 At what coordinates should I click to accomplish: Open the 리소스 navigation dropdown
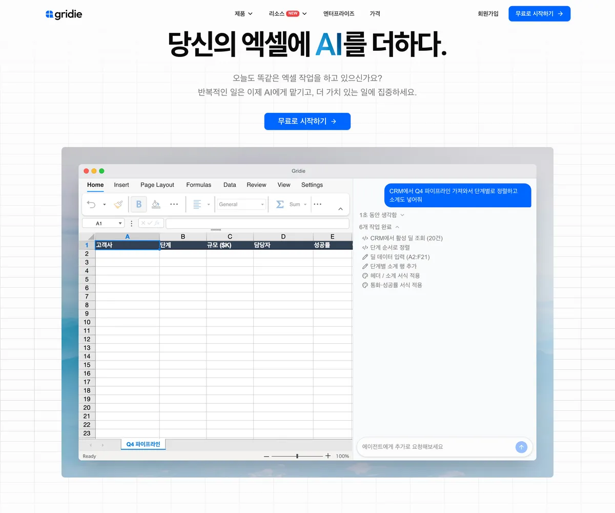pyautogui.click(x=288, y=14)
